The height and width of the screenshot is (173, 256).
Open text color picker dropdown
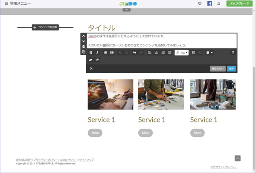209,53
